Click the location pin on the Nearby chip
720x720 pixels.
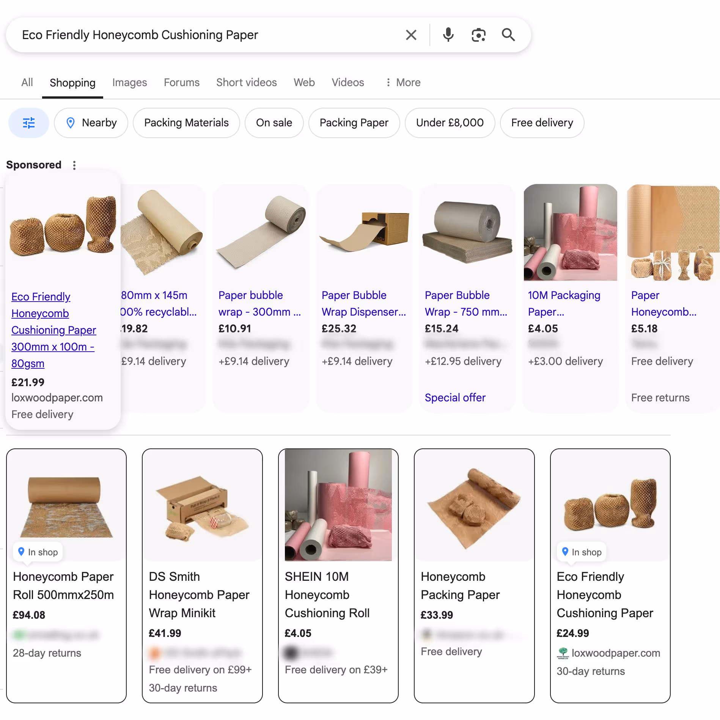tap(71, 123)
